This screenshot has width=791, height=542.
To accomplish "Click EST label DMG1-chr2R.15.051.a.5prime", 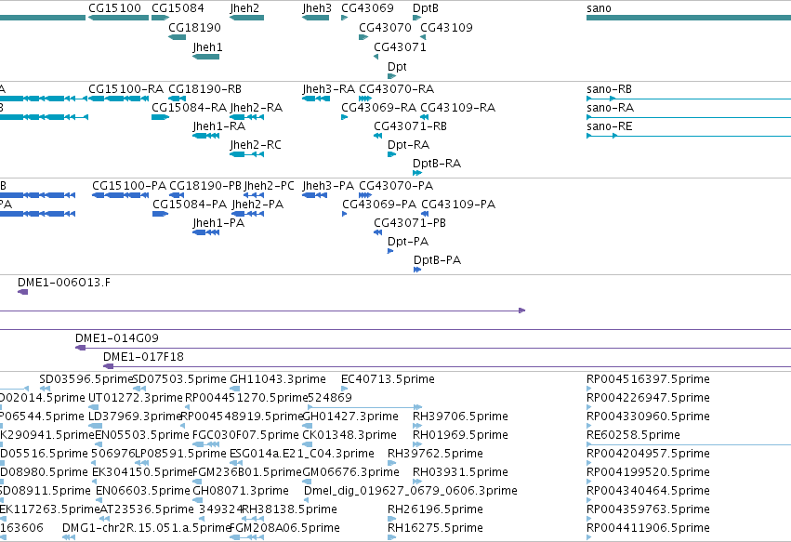I will (146, 528).
